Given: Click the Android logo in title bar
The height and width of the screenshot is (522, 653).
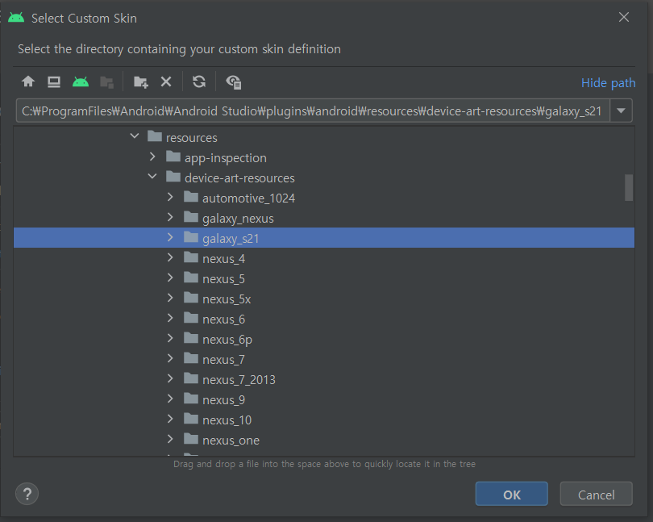Looking at the screenshot, I should coord(16,18).
